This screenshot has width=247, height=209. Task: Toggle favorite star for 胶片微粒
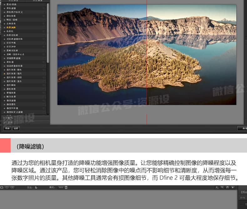click(x=4, y=85)
